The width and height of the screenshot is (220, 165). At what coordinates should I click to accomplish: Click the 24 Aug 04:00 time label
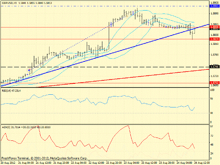pos(184,163)
